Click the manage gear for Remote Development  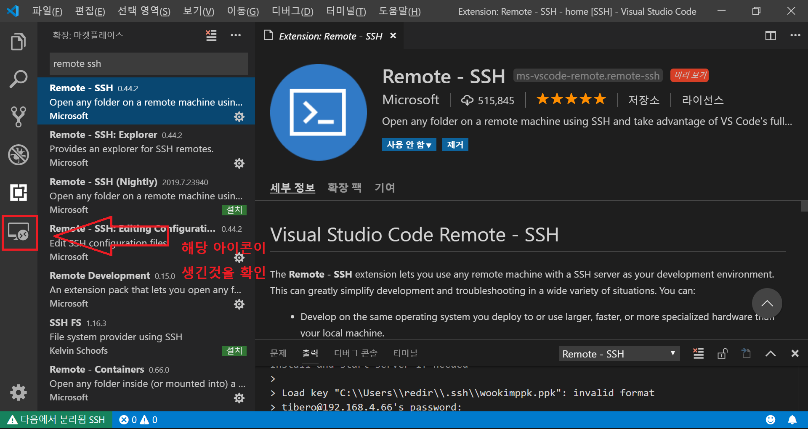click(239, 304)
